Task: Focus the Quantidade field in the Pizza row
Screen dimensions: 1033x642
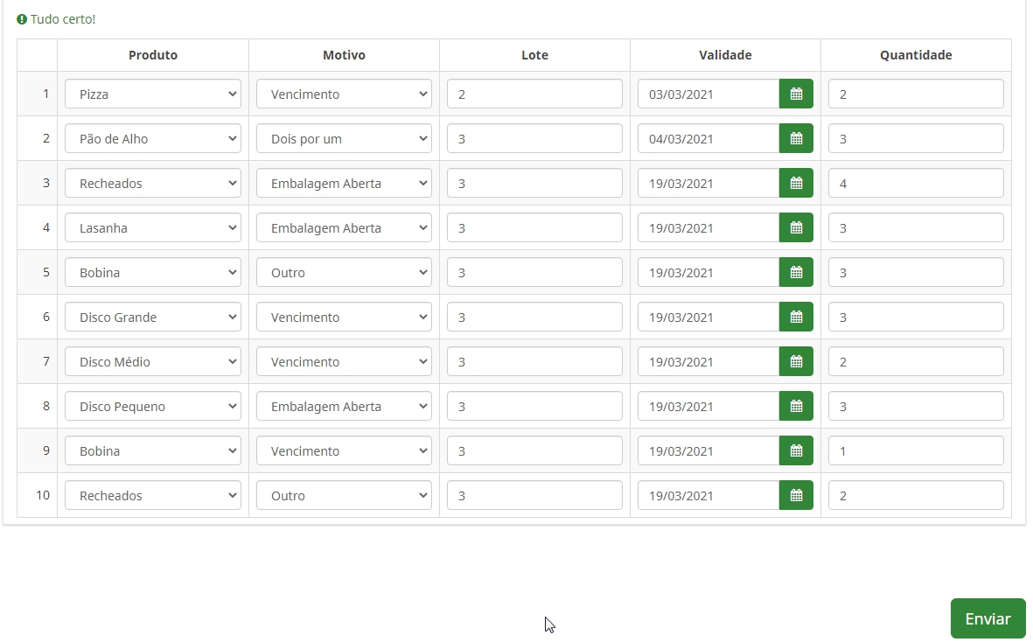Action: tap(916, 94)
